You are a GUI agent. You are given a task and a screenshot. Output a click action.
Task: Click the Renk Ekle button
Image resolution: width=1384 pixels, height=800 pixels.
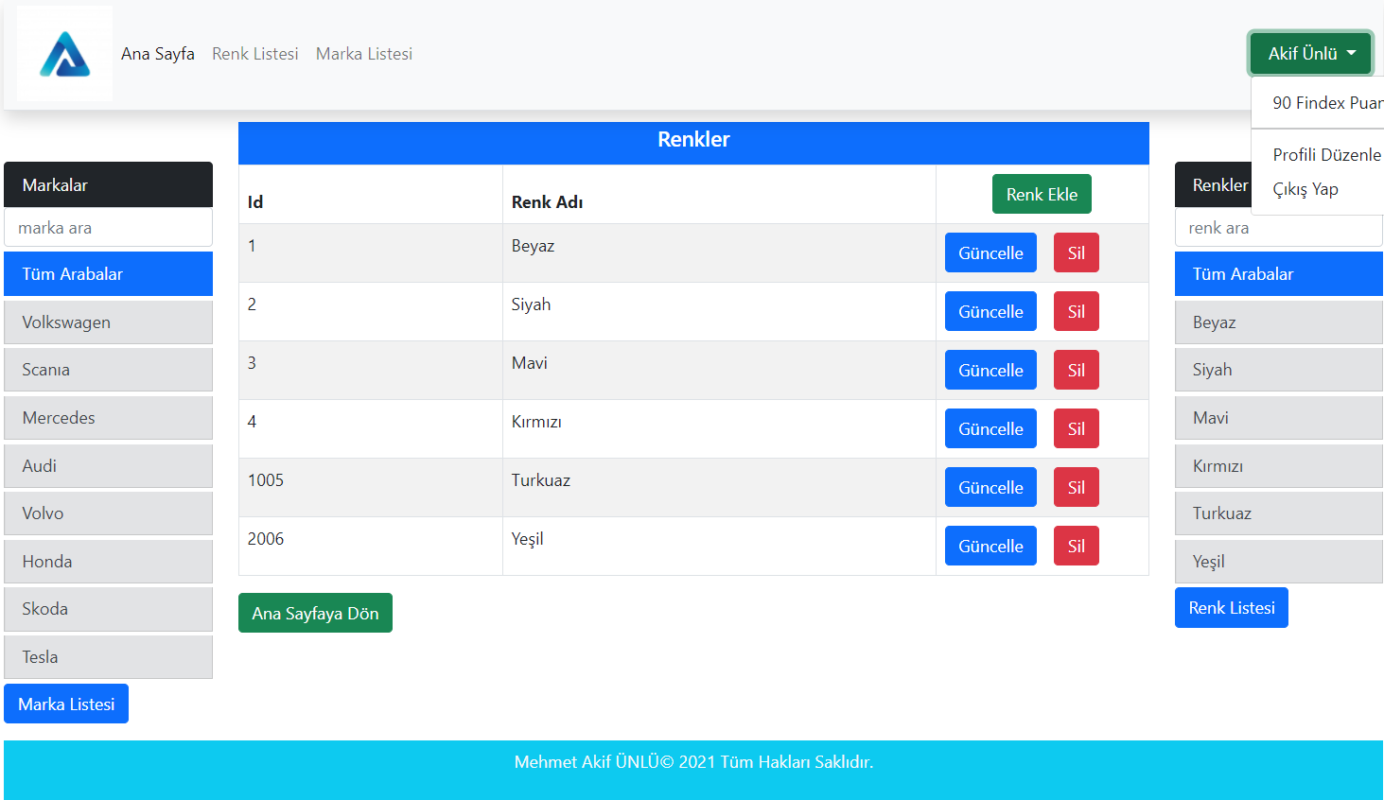click(1042, 193)
